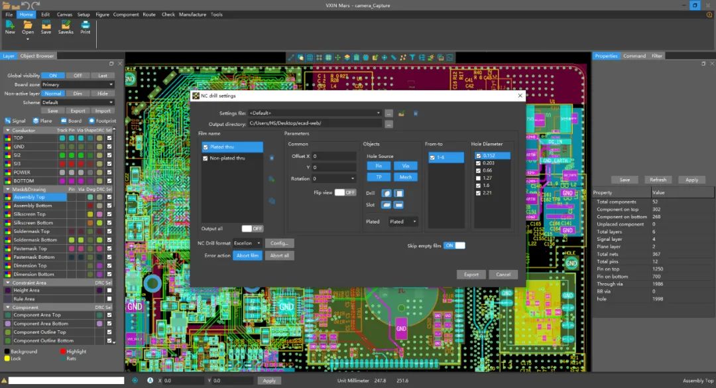The image size is (716, 388).
Task: Click the SaveAs toolbar icon
Action: [66, 25]
